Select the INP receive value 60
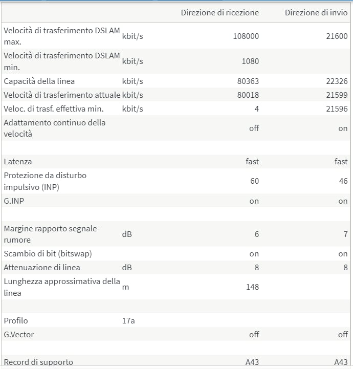The width and height of the screenshot is (353, 369). click(254, 181)
